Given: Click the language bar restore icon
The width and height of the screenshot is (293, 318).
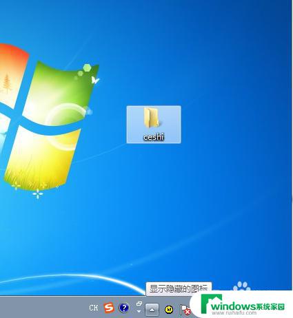Looking at the screenshot, I should 139,304.
